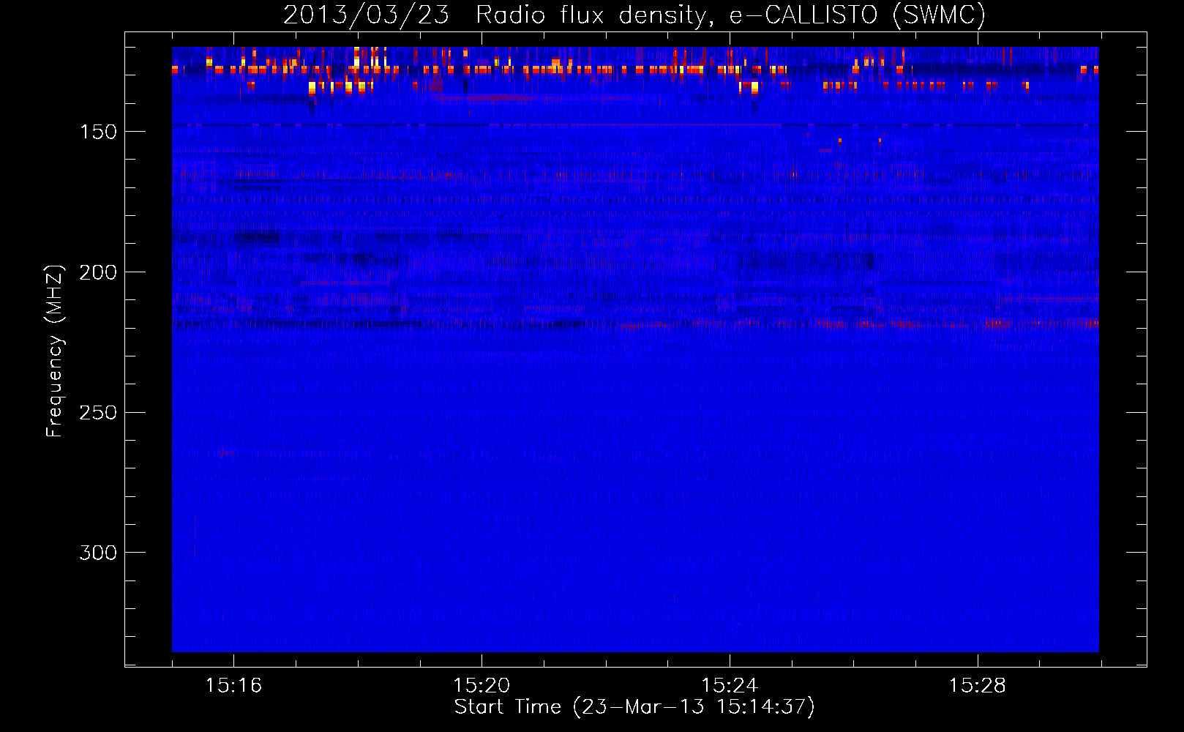Click the '300' frequency tick label

(x=98, y=553)
